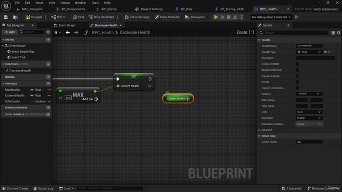This screenshot has width=342, height=192.
Task: Toggle the Expose on Spawn checkbox
Action: [298, 76]
